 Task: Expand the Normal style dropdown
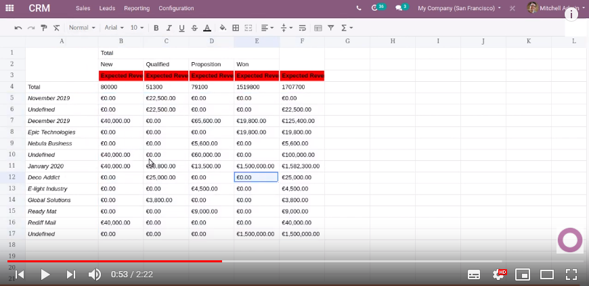[x=81, y=28]
